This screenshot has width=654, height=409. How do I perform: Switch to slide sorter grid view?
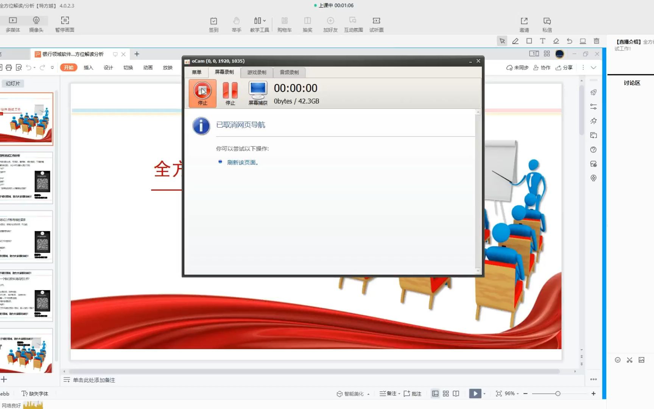(446, 393)
